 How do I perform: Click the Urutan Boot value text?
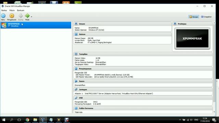coord(94,40)
